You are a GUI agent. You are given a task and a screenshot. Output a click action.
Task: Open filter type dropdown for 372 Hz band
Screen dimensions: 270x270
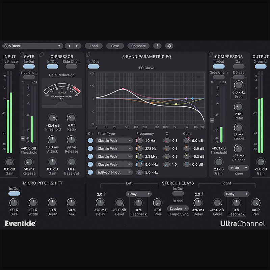tap(114, 148)
